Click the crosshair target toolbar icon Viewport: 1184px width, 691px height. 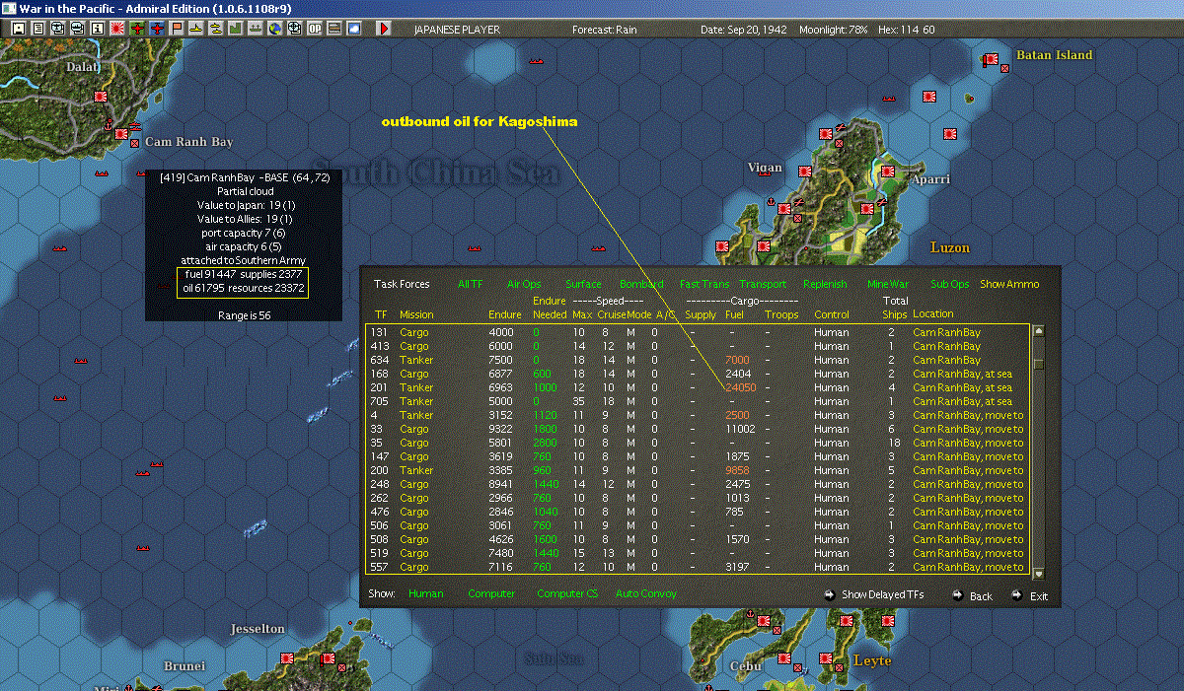pos(293,29)
